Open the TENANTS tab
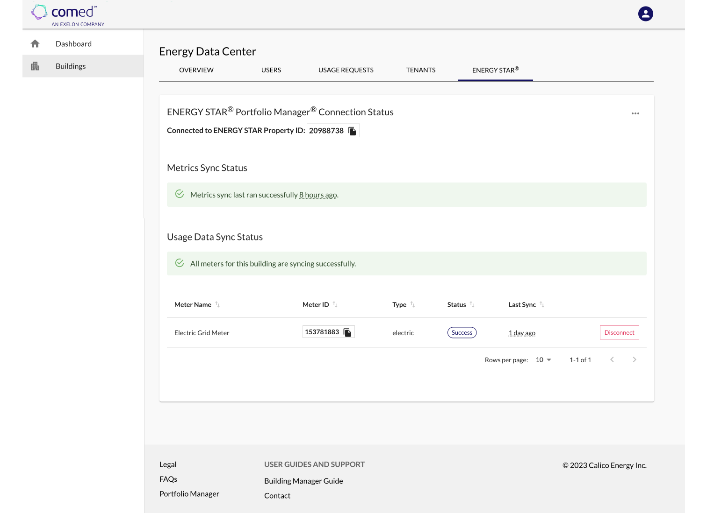 tap(421, 70)
